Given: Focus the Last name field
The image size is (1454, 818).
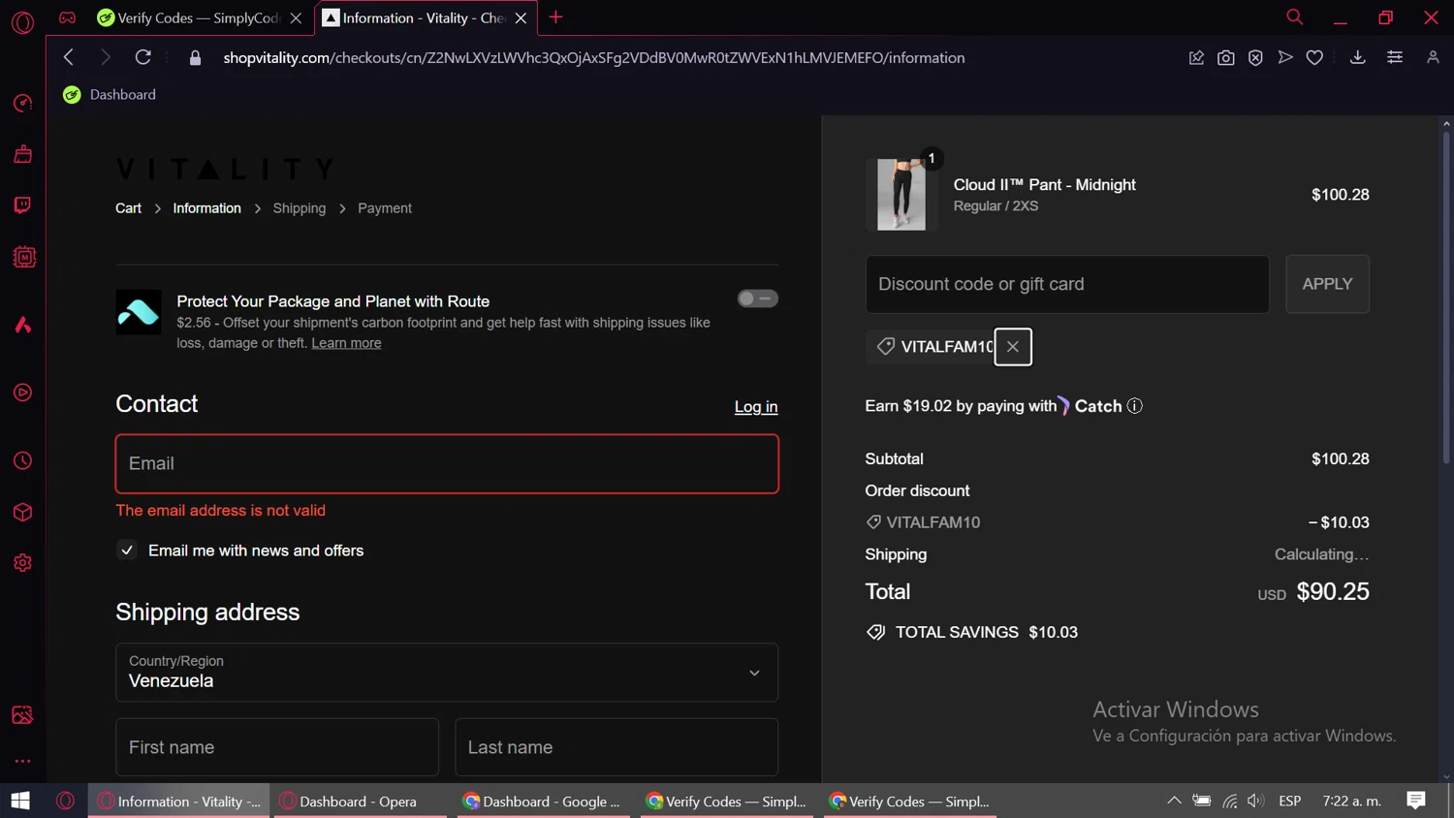Looking at the screenshot, I should [x=616, y=747].
